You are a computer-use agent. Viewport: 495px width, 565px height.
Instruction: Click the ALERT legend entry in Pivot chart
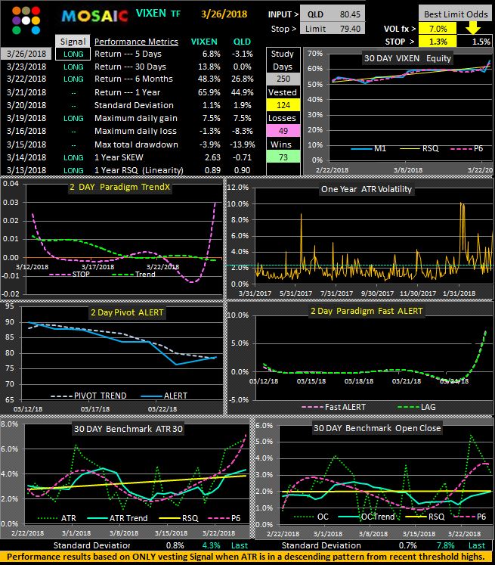pyautogui.click(x=164, y=396)
